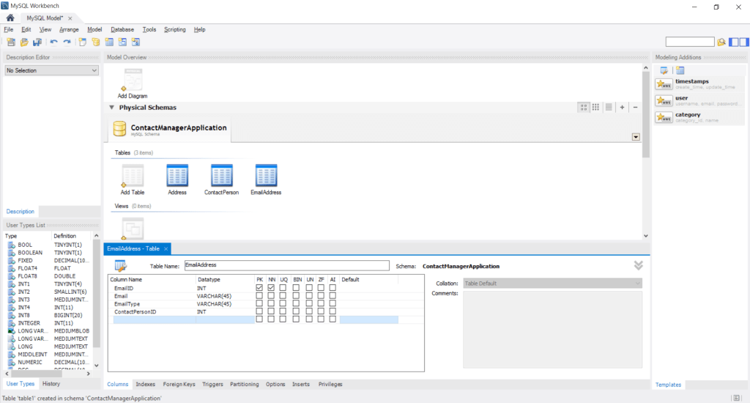
Task: Remove schema with the minus button
Action: [635, 107]
